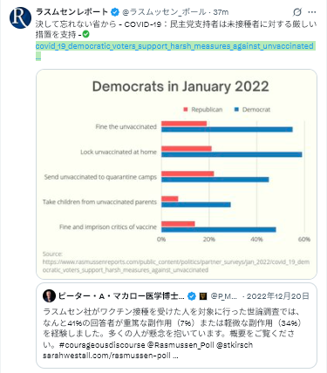Click the Grok circle-slash icon
Image resolution: width=327 pixels, height=373 pixels.
296,12
